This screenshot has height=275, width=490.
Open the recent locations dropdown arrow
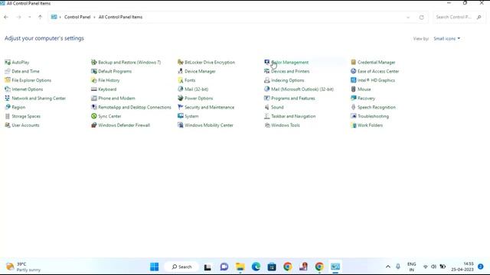29,17
